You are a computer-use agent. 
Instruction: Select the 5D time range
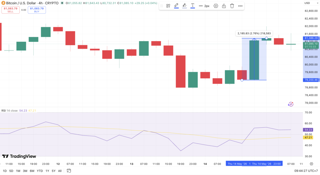[11, 171]
